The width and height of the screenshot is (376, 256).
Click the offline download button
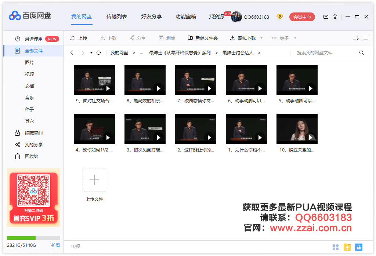243,38
